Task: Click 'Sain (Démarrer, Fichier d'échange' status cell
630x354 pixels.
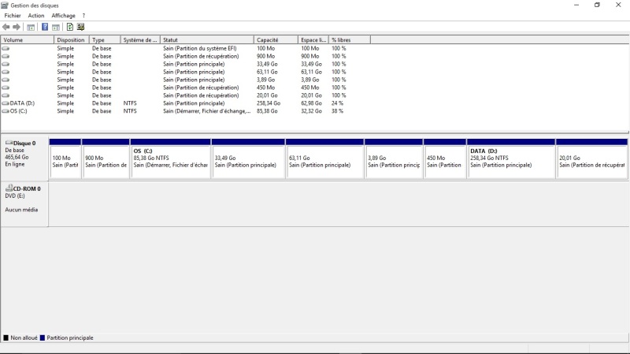Action: pos(206,111)
